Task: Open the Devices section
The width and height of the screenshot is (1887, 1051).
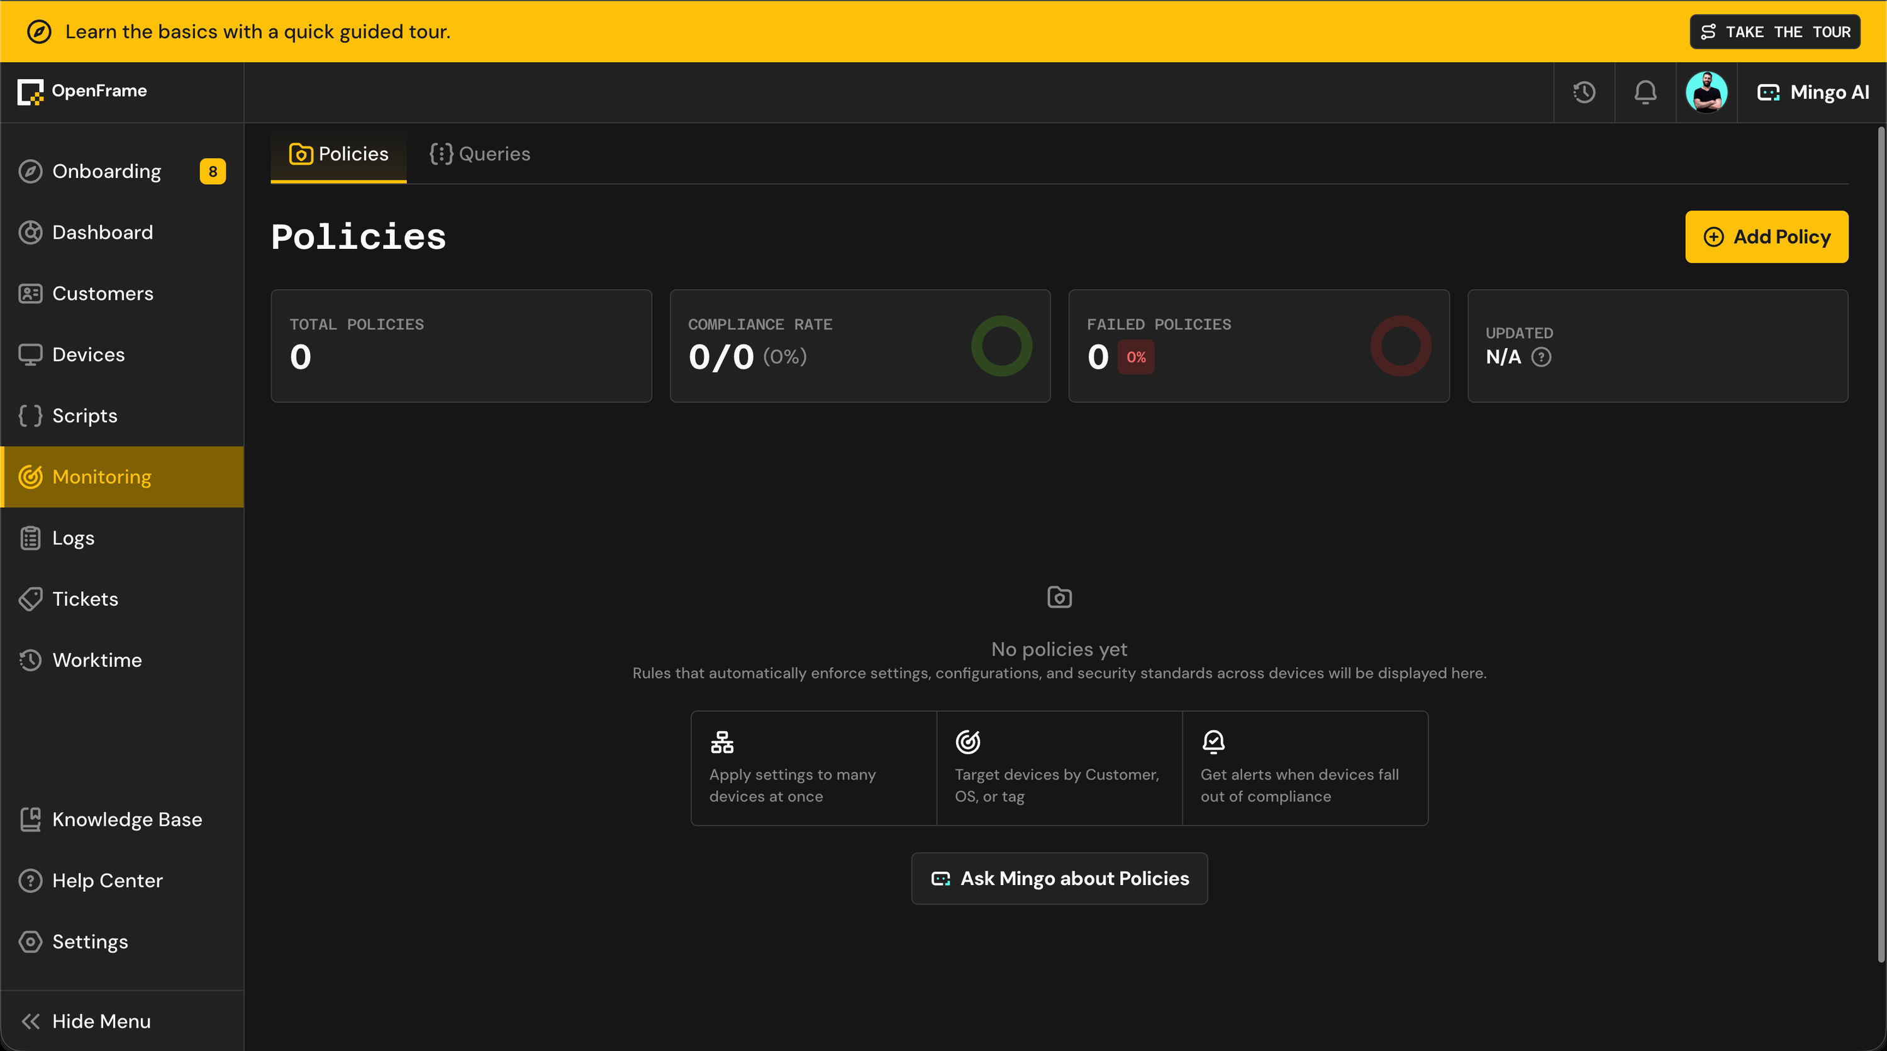Action: click(x=121, y=355)
